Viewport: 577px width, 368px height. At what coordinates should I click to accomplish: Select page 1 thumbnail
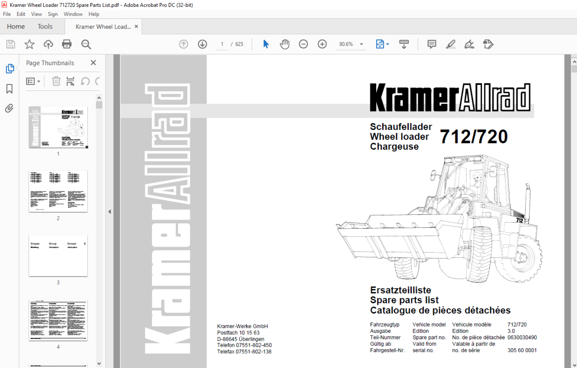point(58,127)
